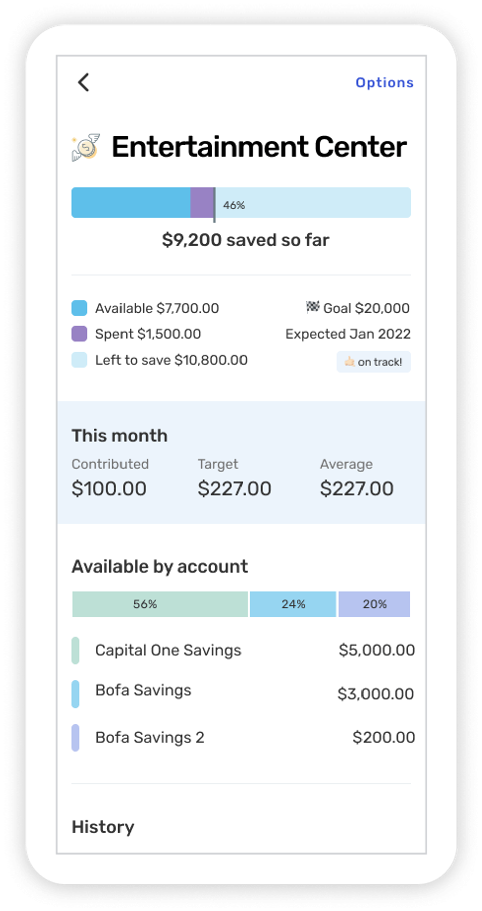
Task: Click the flying money emoji beside the goal title
Action: [x=85, y=146]
